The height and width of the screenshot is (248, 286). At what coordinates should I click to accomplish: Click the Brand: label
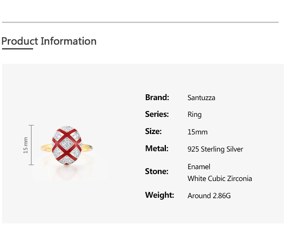pos(157,97)
